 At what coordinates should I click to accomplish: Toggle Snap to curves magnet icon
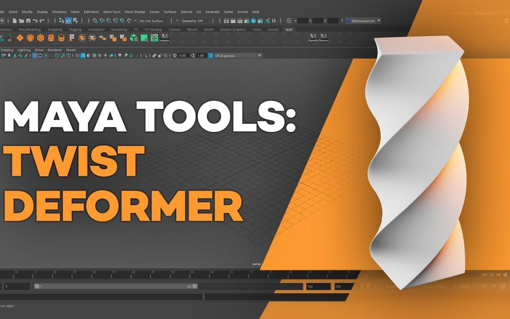[102, 21]
